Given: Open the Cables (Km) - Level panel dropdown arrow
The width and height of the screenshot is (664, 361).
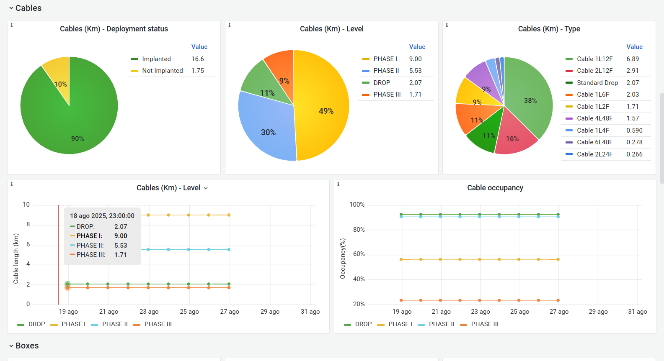Looking at the screenshot, I should 206,188.
